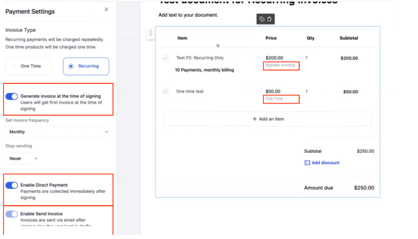Toggle the Enable Send Invoice switch
The image size is (418, 239).
point(11,214)
